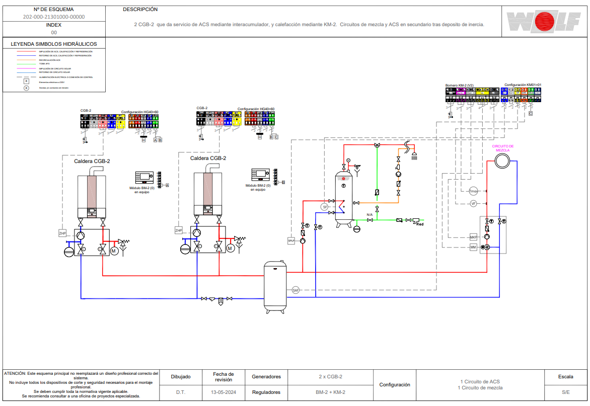The image size is (590, 406).
Task: Click the expansion vessel below the DHW tank
Action: [357, 229]
